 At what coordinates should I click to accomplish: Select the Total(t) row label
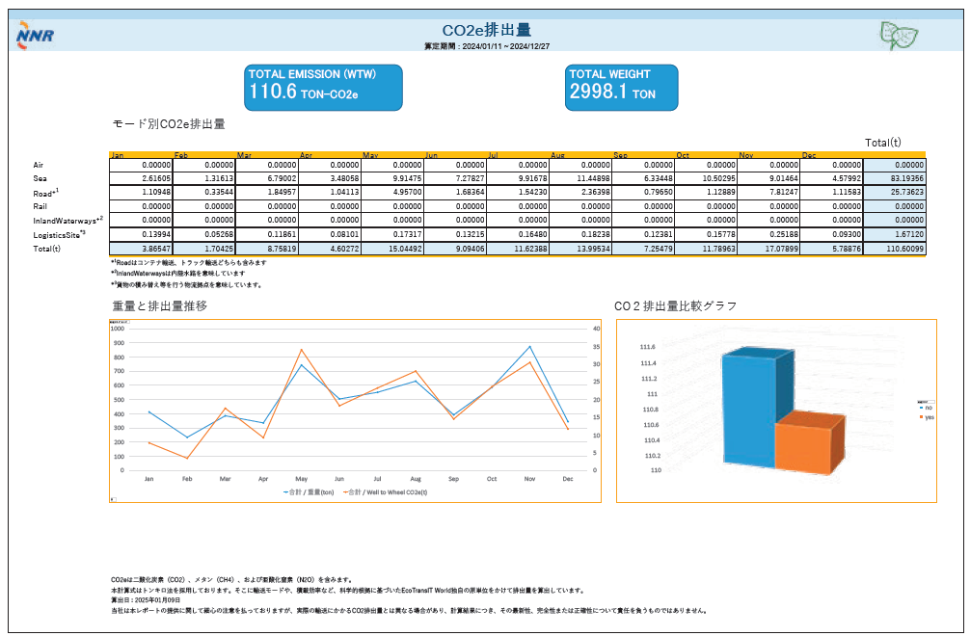(x=46, y=249)
